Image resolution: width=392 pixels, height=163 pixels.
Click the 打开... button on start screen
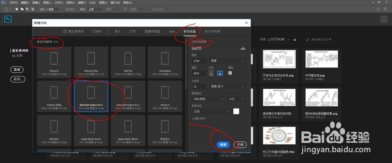(x=18, y=79)
